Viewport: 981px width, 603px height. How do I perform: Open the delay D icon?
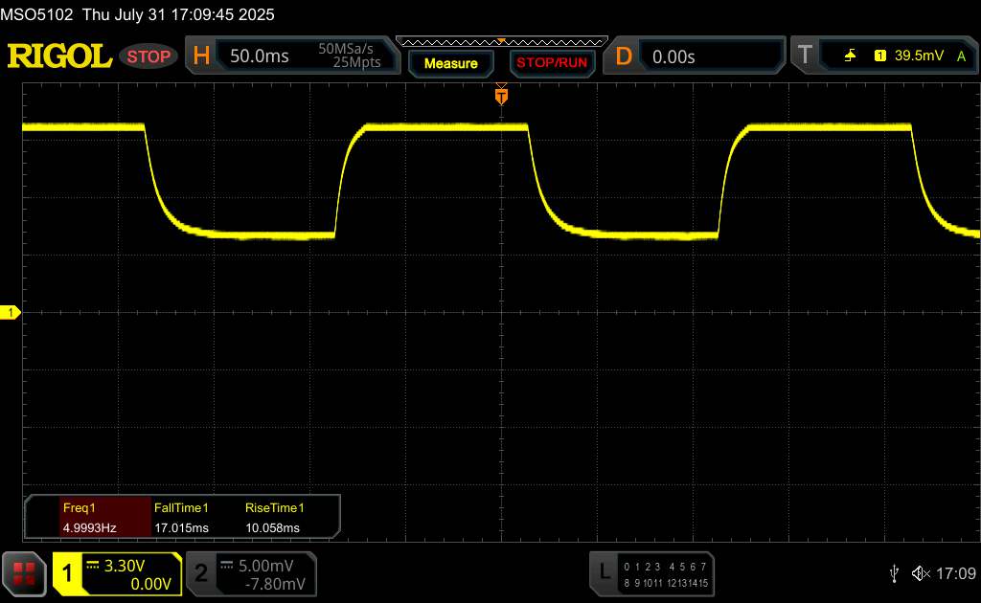(x=623, y=56)
